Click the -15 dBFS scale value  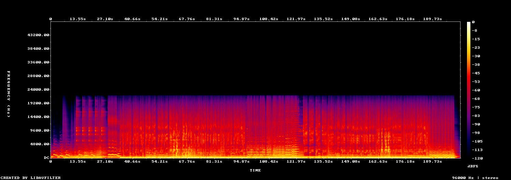point(476,39)
